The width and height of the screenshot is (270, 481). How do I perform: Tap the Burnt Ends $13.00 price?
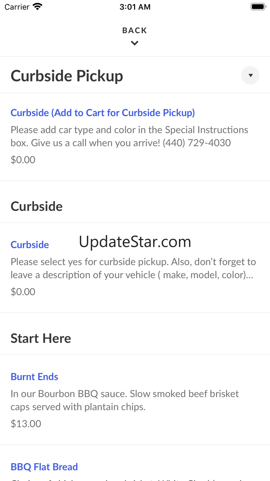[x=26, y=423]
